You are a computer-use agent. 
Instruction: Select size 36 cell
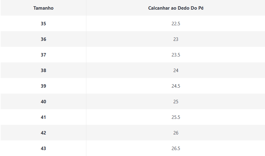43,39
